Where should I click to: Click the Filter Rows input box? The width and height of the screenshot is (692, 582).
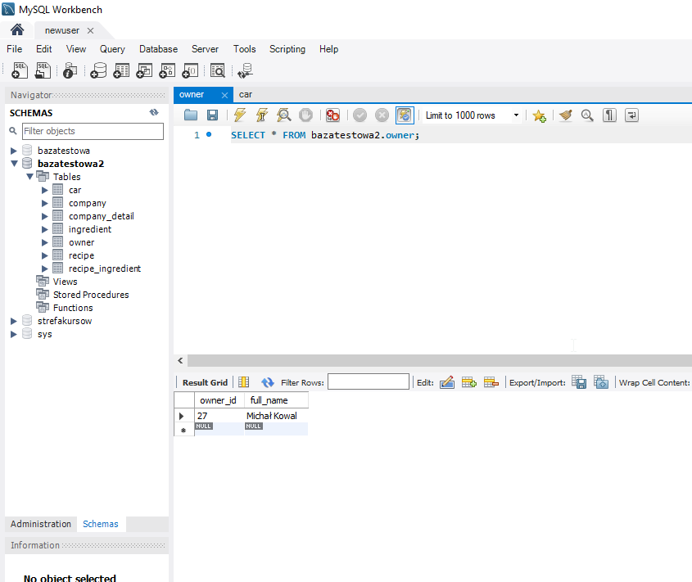click(x=368, y=382)
